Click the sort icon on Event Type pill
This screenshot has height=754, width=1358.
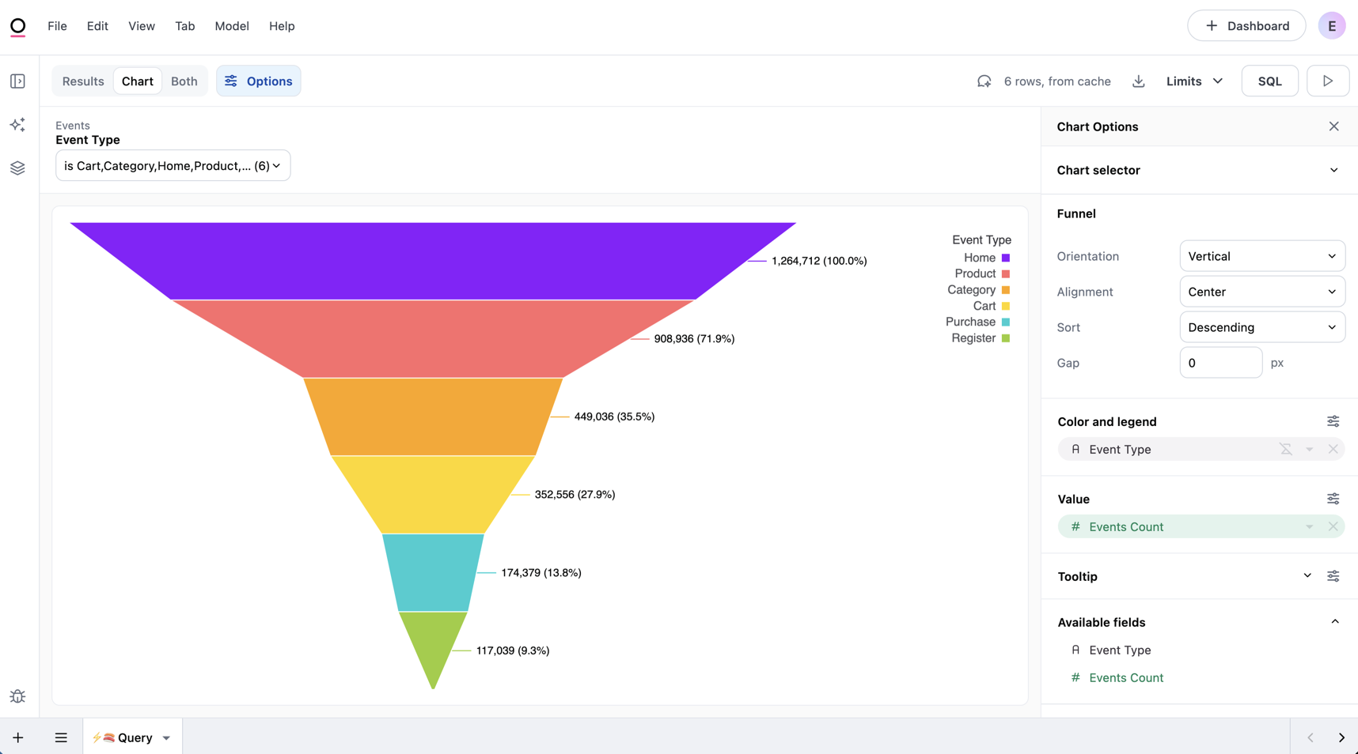(x=1286, y=449)
